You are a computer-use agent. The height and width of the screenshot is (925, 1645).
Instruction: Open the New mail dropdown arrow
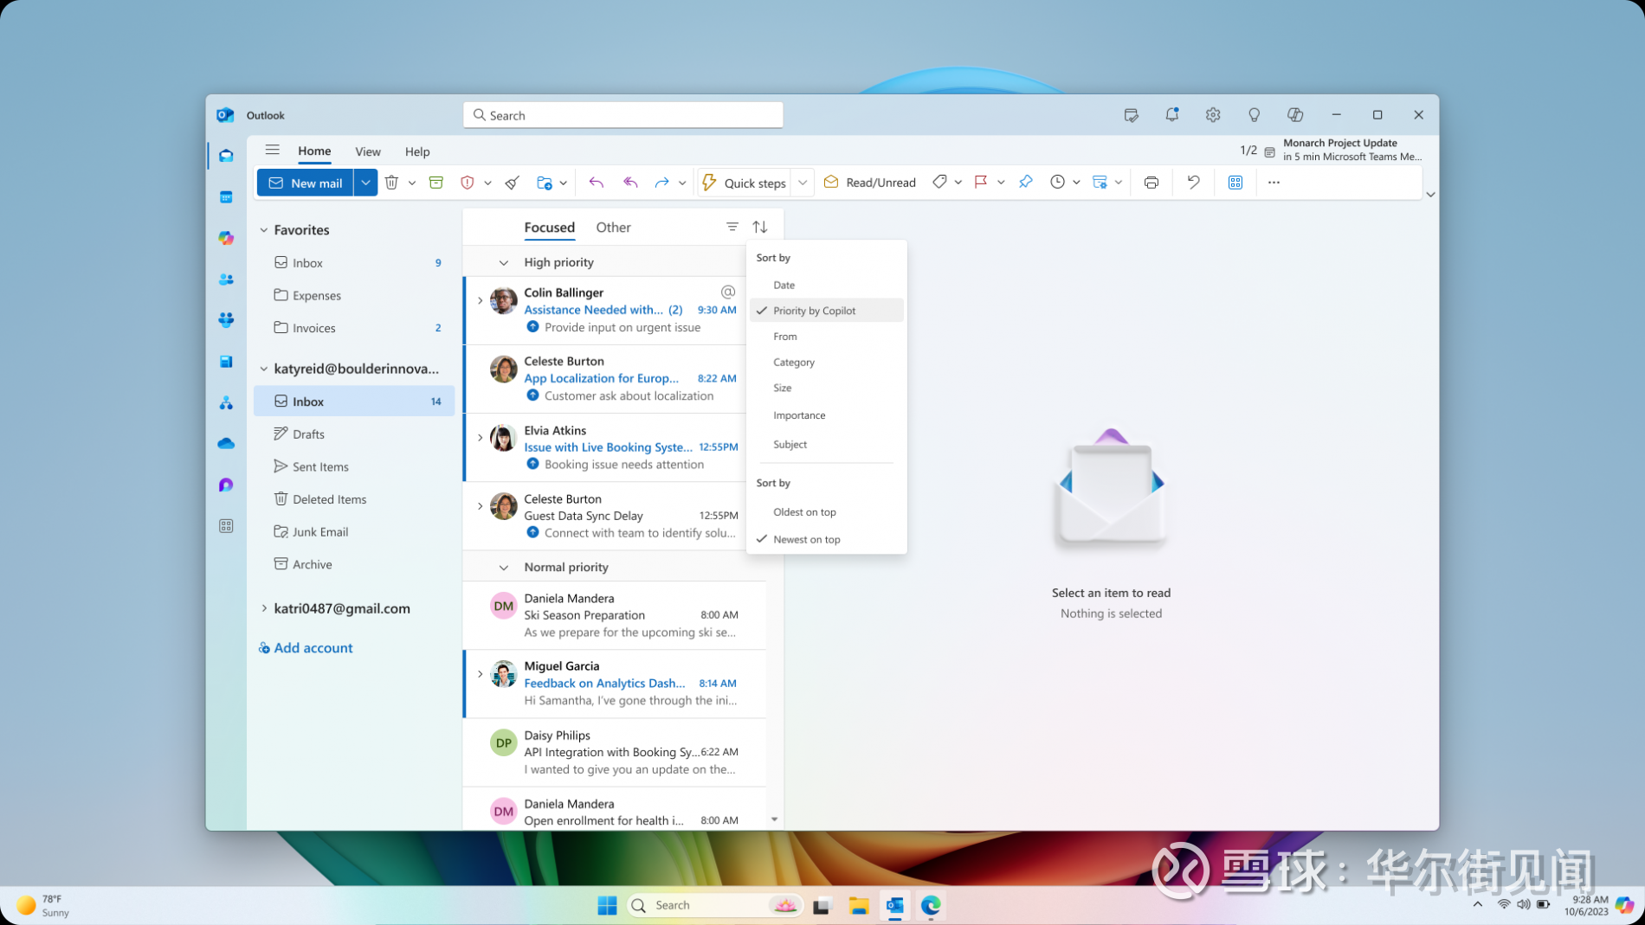(x=365, y=183)
